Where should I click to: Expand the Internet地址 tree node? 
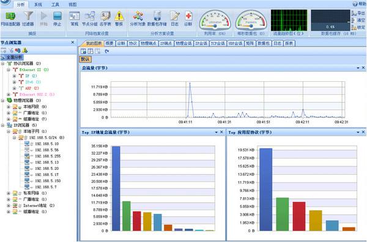9,205
